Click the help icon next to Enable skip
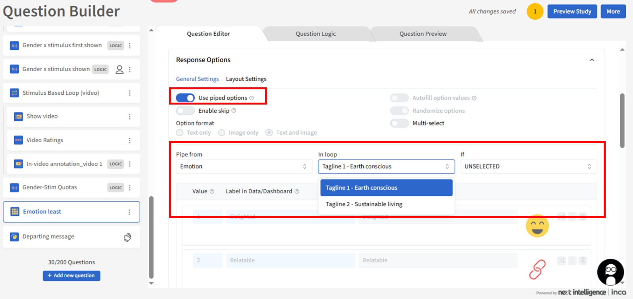This screenshot has height=299, width=633. (x=234, y=111)
